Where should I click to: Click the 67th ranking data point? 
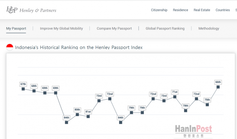tap(23, 89)
